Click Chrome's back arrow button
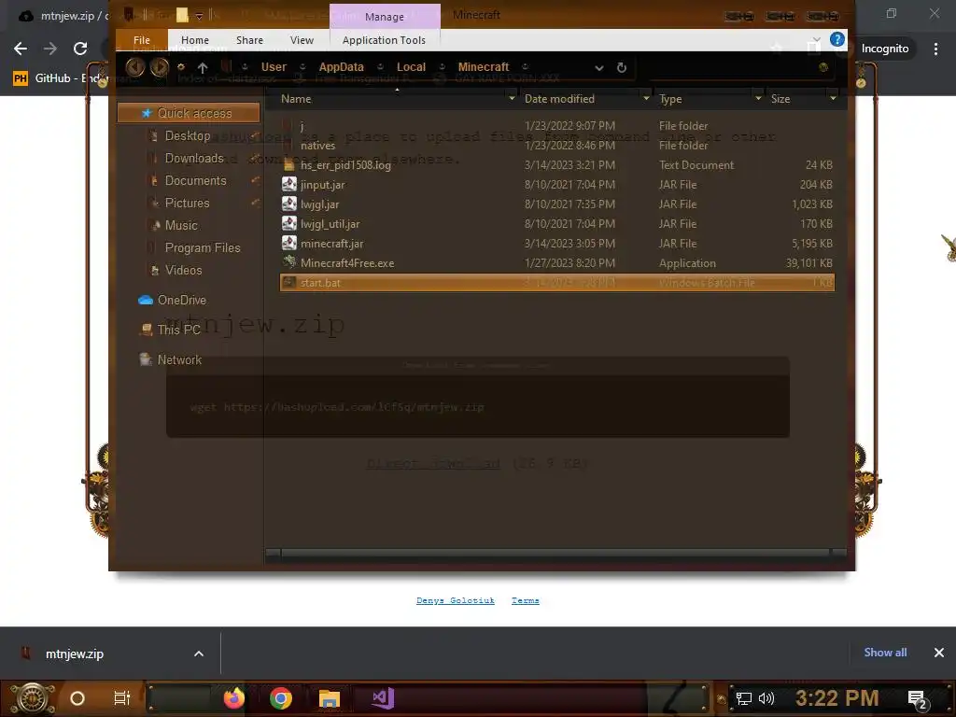 pos(21,49)
